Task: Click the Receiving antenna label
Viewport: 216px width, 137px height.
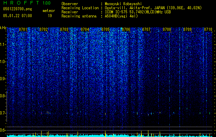Action: [x=79, y=16]
